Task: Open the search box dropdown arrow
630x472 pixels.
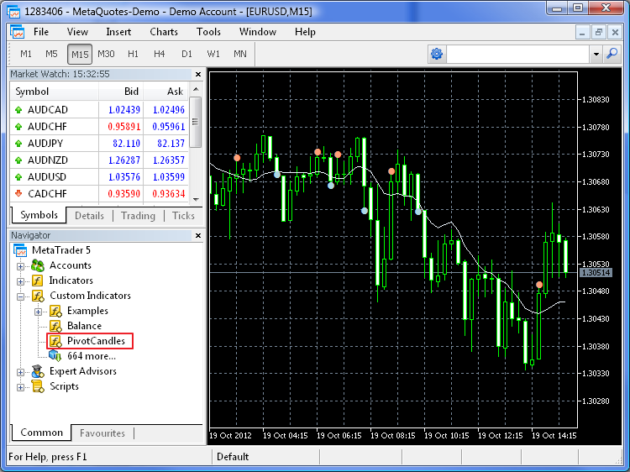Action: pos(596,54)
